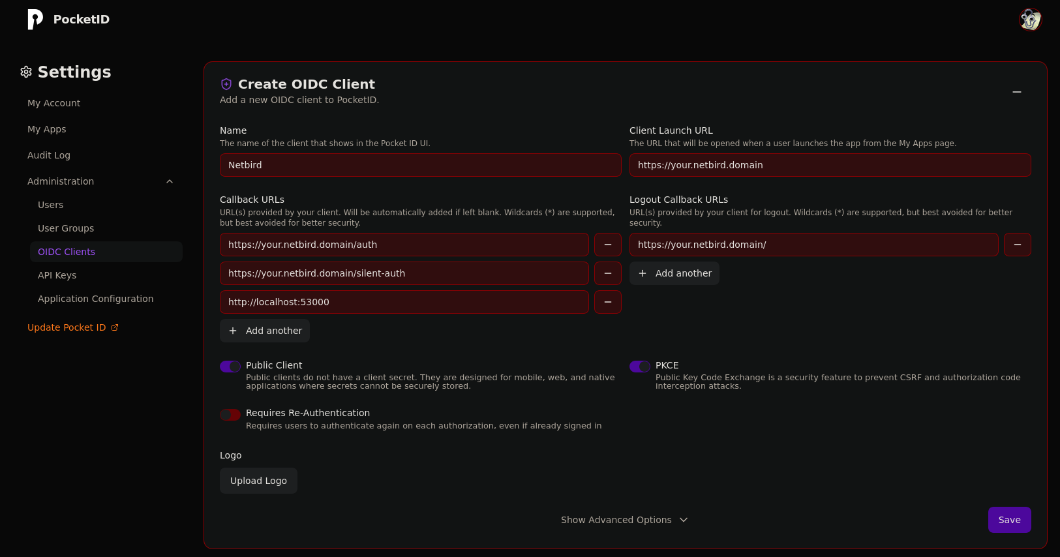Click the PocketID logo icon
1060x557 pixels.
click(35, 20)
